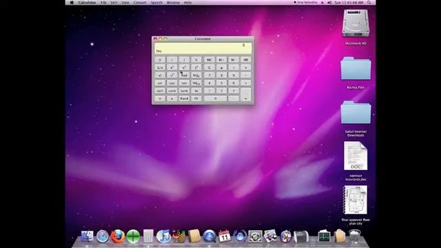Select the Macintosh HD drive icon

tap(356, 23)
